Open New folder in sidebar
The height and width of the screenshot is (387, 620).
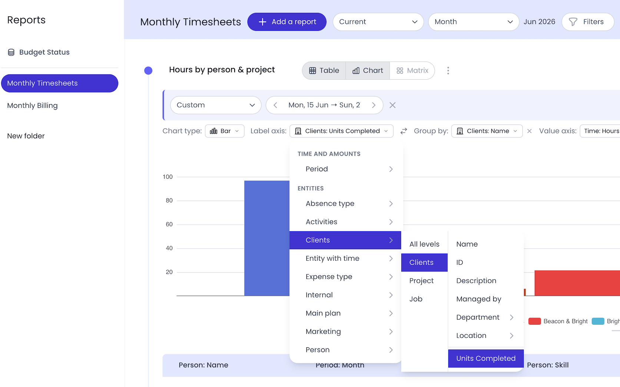pos(26,136)
